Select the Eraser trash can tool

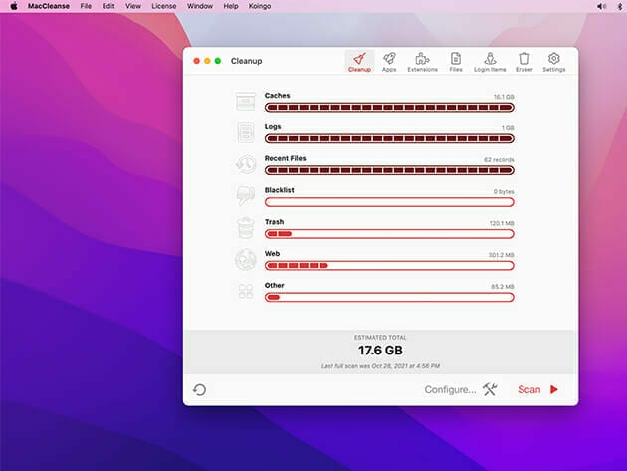click(523, 61)
